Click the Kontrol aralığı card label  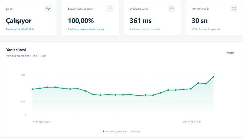(x=200, y=9)
